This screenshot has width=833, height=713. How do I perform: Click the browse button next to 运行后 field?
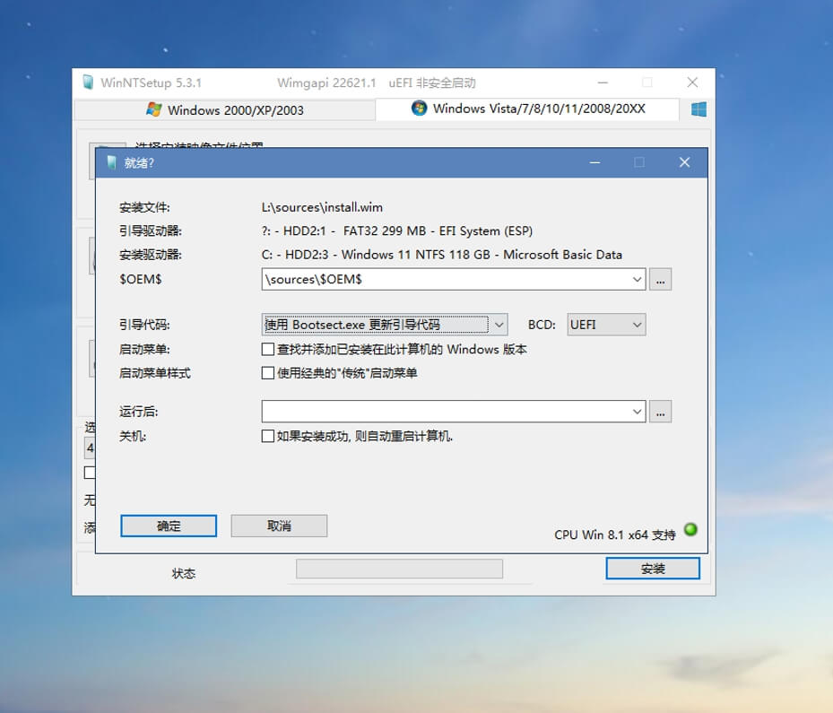tap(661, 412)
